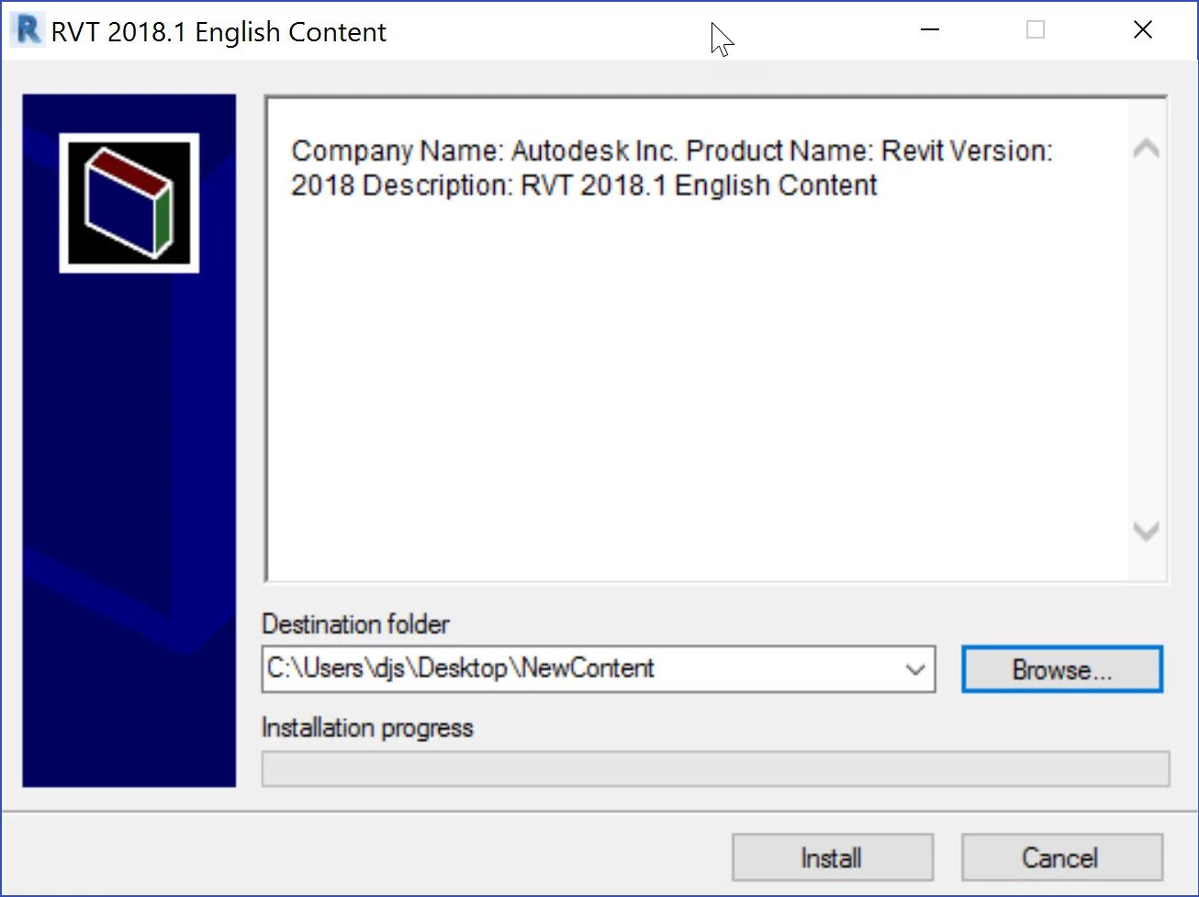Click the "Installation progress" label
Image resolution: width=1199 pixels, height=897 pixels.
pos(368,728)
